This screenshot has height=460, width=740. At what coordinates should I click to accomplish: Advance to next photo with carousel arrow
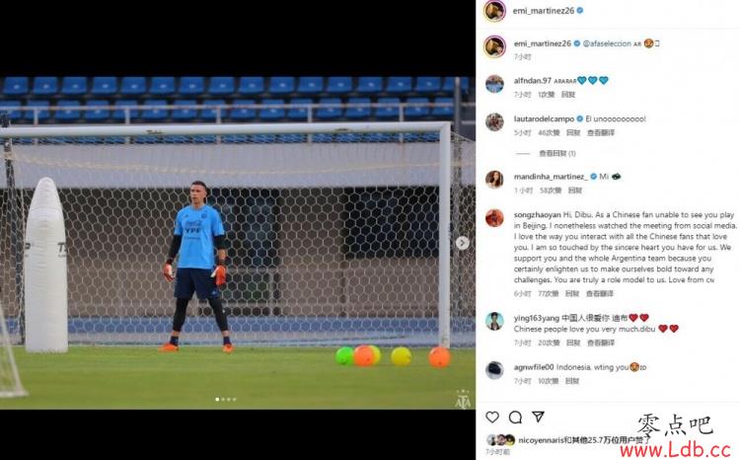(463, 243)
